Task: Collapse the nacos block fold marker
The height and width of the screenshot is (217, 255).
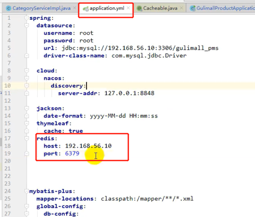Action: pyautogui.click(x=27, y=78)
